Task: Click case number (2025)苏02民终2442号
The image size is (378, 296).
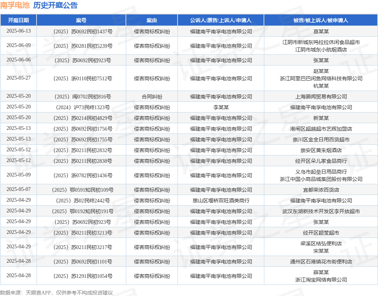Action: point(83,201)
